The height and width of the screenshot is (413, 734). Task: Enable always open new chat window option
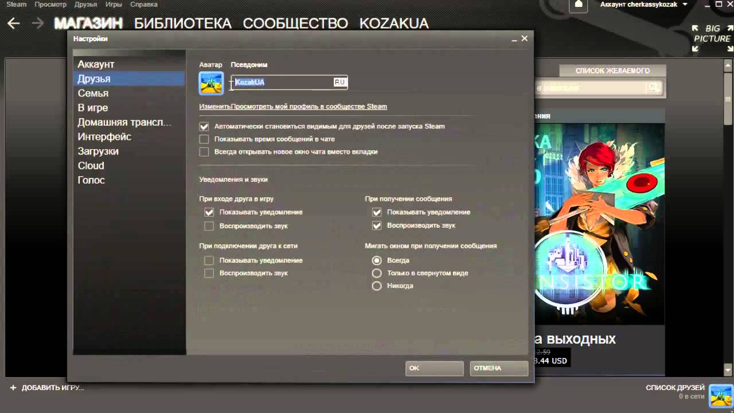coord(204,152)
